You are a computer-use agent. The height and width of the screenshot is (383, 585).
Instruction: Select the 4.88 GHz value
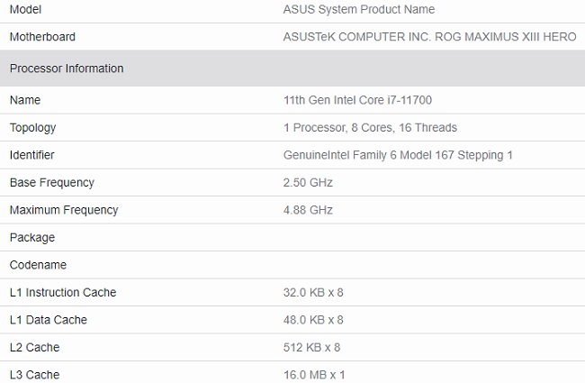[308, 210]
